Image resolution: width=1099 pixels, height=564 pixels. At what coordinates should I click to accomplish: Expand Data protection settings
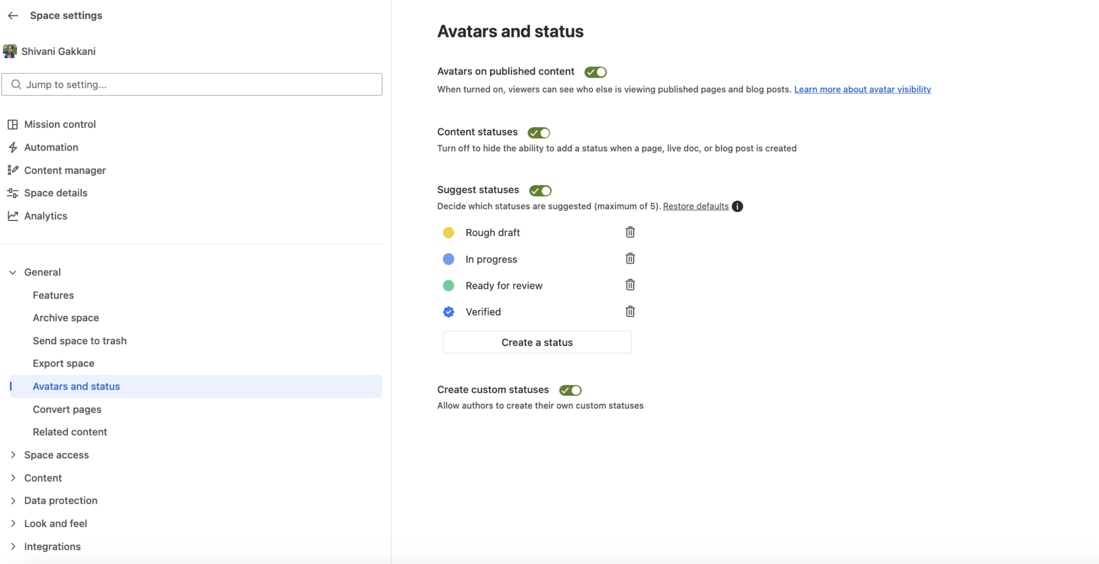(x=13, y=501)
